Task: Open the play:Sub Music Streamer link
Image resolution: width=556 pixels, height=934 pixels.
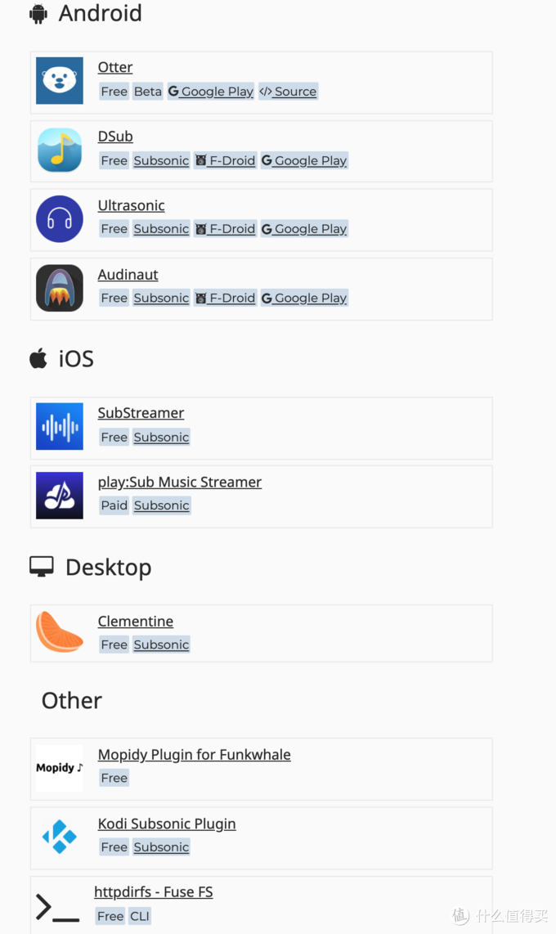Action: [180, 482]
